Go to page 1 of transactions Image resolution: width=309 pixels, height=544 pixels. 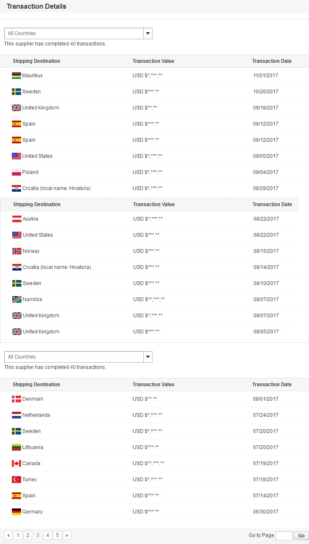pos(18,535)
